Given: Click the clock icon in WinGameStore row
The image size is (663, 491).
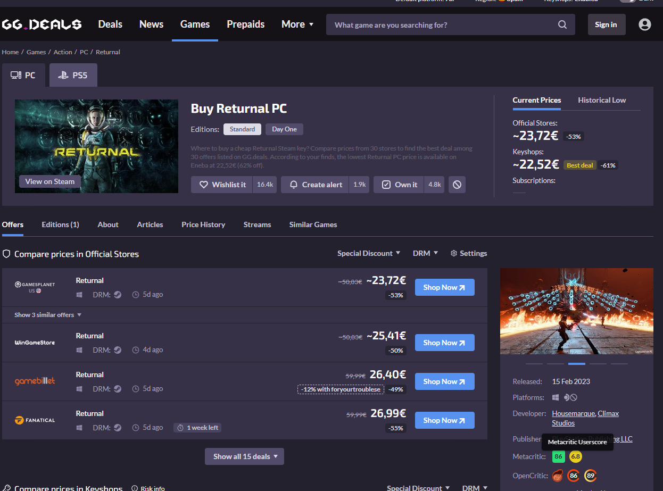Looking at the screenshot, I should tap(136, 350).
